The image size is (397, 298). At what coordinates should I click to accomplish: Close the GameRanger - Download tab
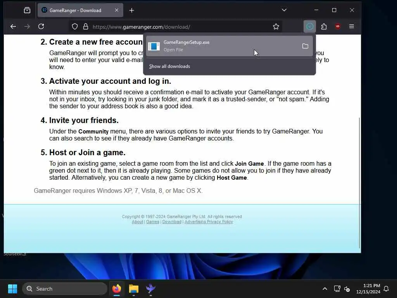tap(116, 10)
